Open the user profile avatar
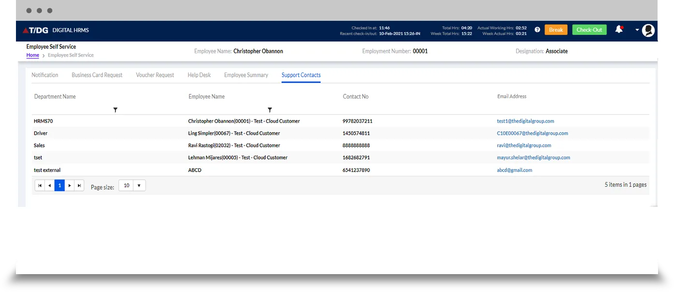 click(x=648, y=30)
